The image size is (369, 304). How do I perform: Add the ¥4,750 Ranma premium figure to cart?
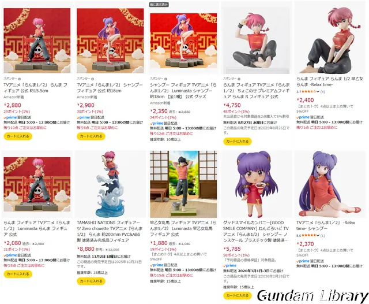click(238, 142)
